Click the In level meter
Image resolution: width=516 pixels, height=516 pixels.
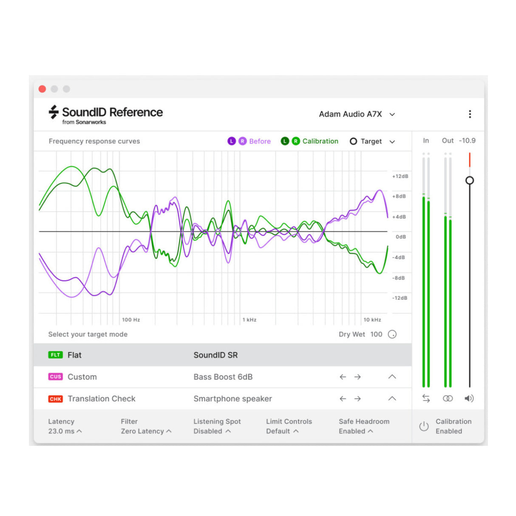(426, 270)
